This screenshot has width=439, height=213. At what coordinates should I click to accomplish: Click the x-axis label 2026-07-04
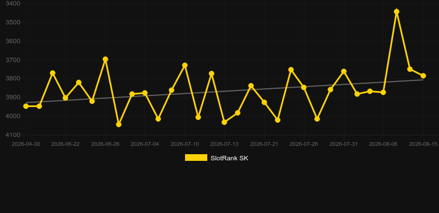[144, 144]
